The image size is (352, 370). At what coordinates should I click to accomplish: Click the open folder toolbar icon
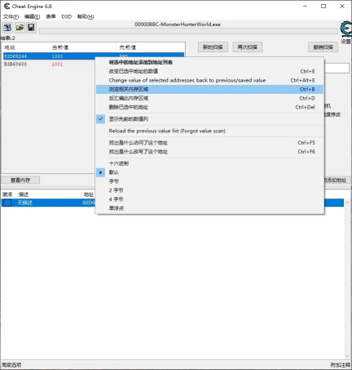tap(20, 28)
